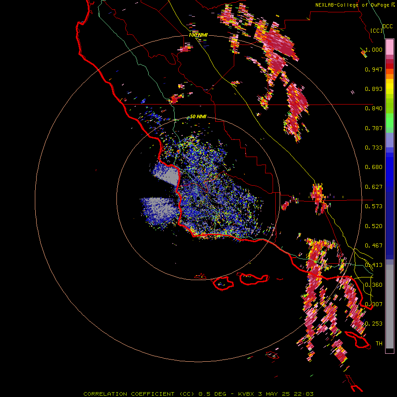Click the 0.360 legend value
Viewport: 397px width, 397px height.
[x=374, y=285]
